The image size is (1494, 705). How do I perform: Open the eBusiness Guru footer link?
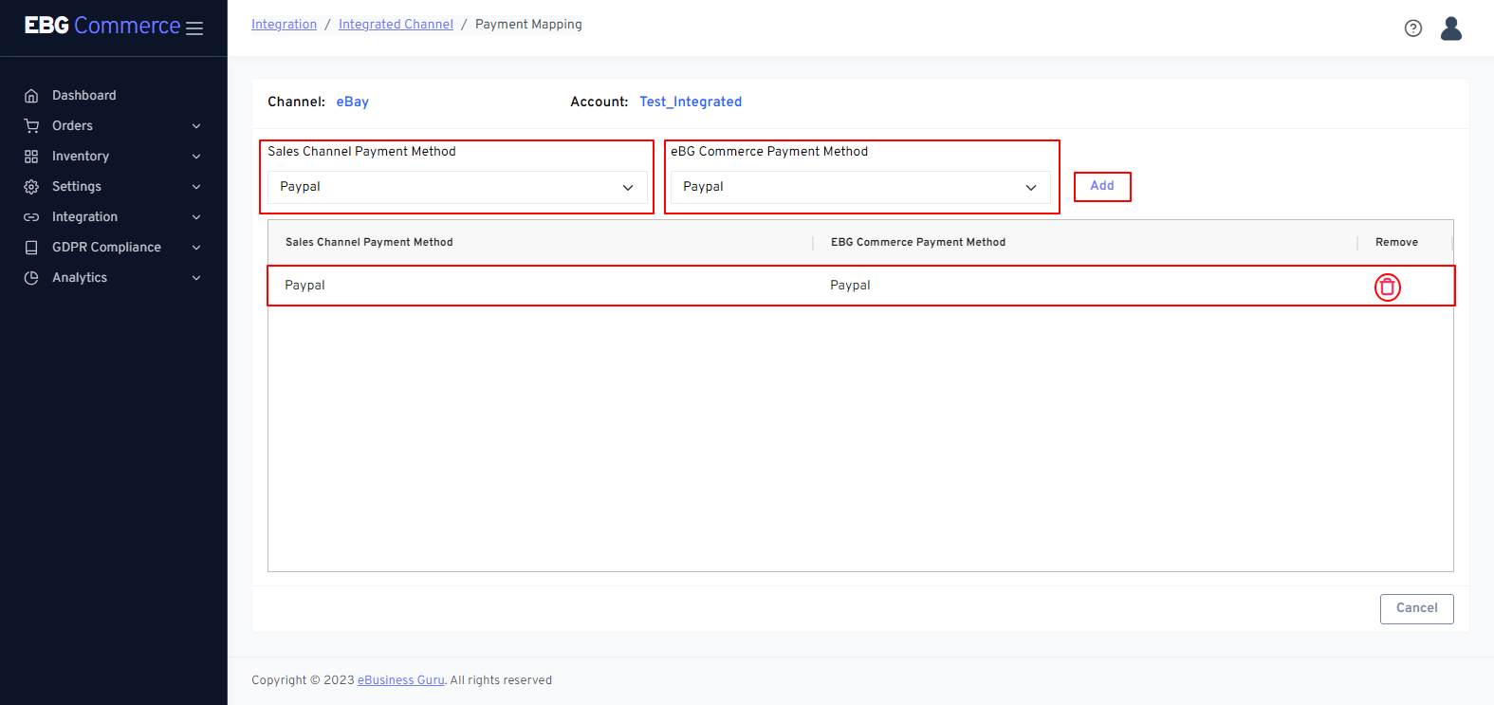(x=400, y=680)
